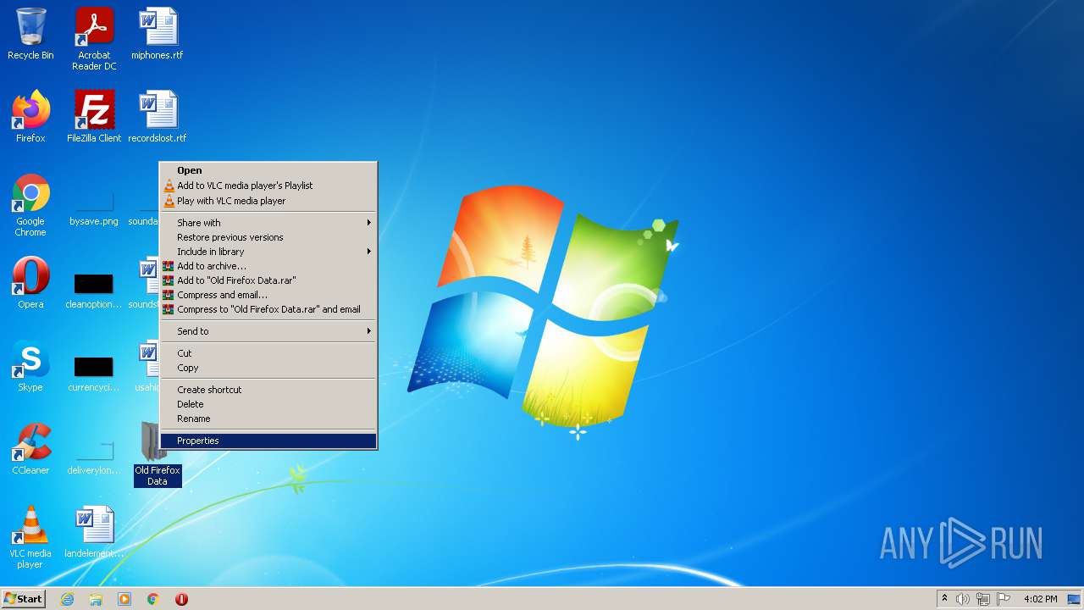This screenshot has width=1084, height=610.
Task: Click the volume speaker tray icon
Action: coord(963,599)
